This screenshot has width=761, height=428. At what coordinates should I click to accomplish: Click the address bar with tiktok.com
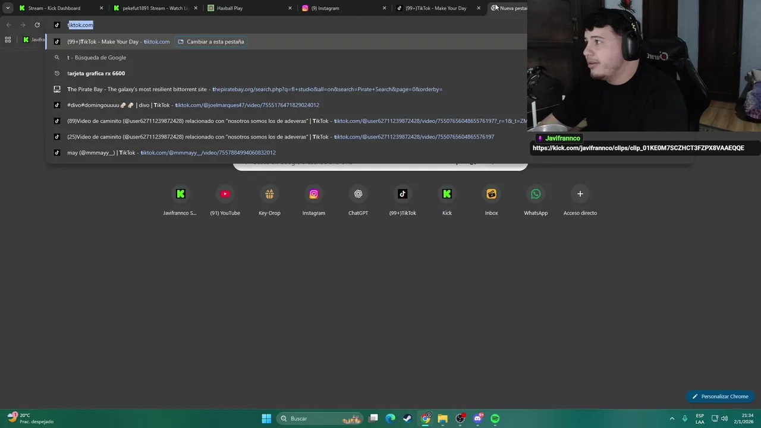pyautogui.click(x=287, y=25)
